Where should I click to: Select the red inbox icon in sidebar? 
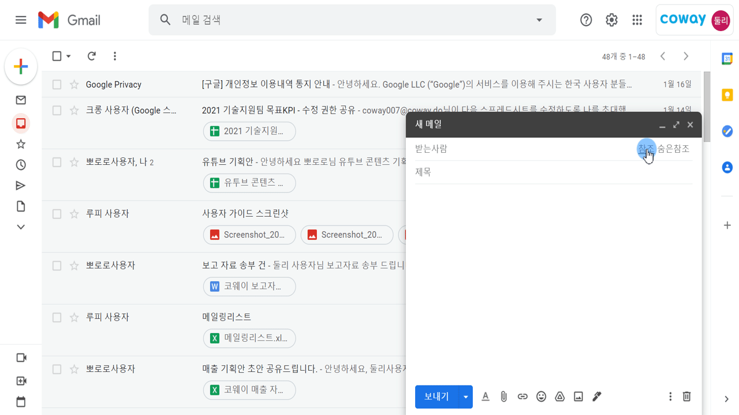coord(21,123)
